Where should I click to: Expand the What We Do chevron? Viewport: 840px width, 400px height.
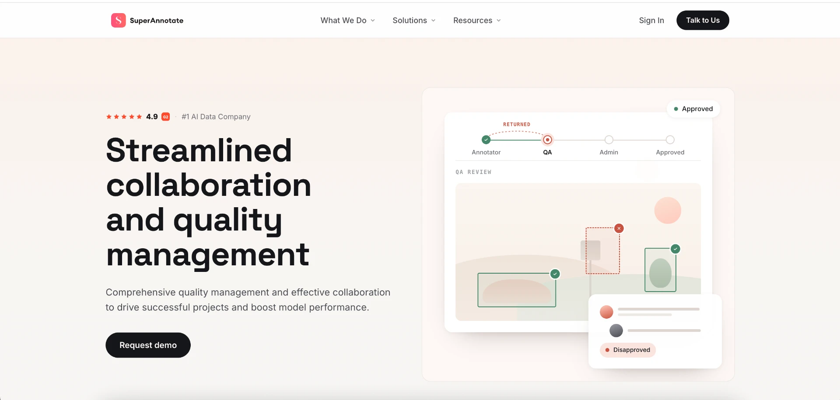coord(373,21)
